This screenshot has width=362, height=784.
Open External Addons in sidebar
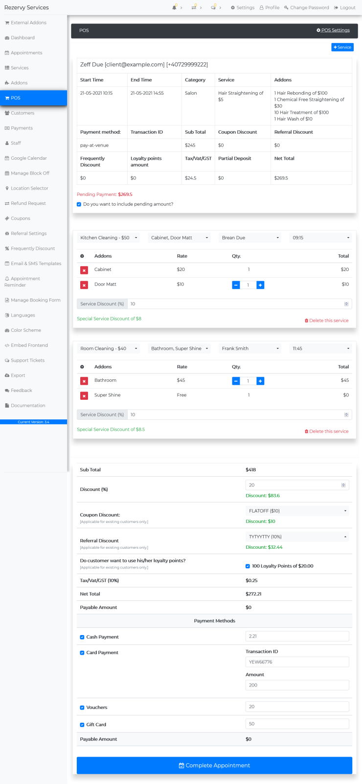(25, 23)
